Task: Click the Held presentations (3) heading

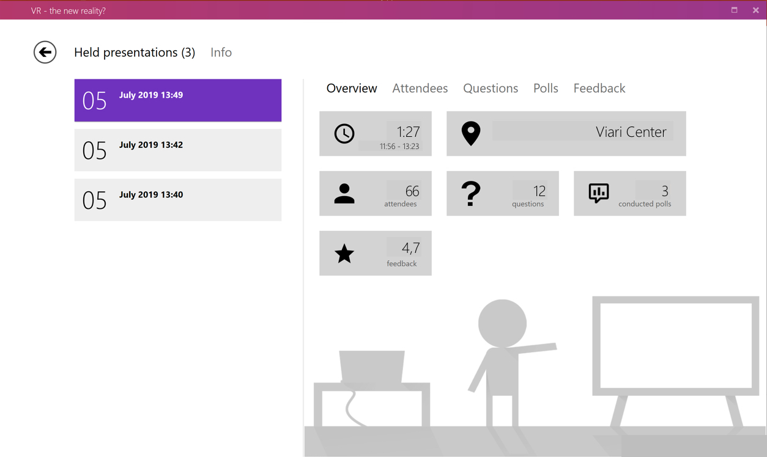Action: (x=135, y=52)
